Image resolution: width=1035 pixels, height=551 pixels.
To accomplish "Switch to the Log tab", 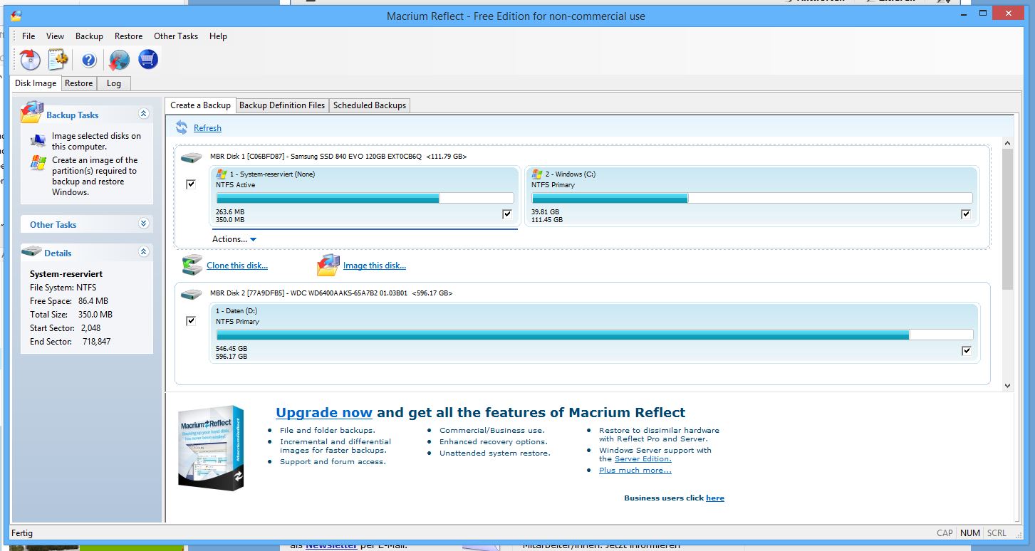I will [x=114, y=83].
